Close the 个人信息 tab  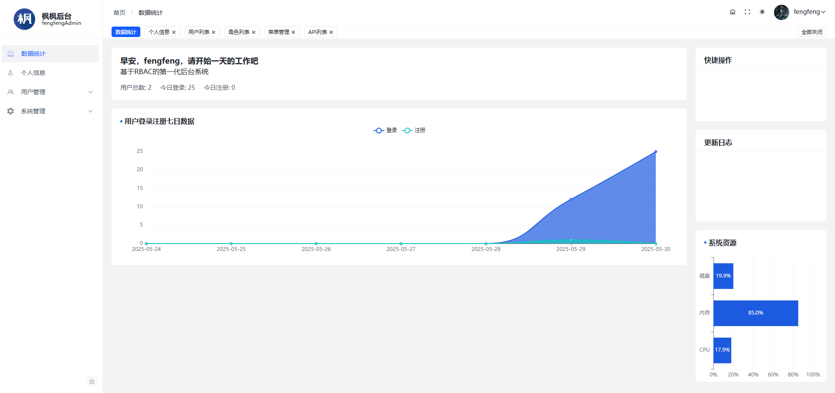point(174,32)
